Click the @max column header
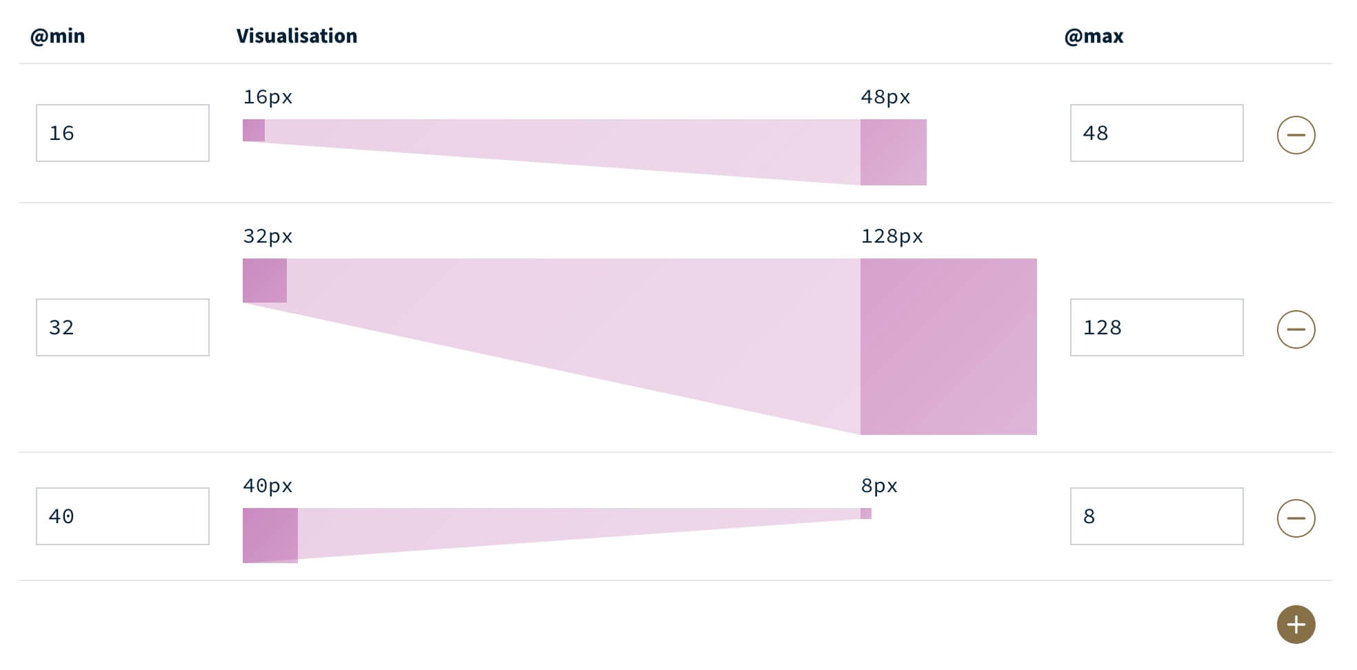 1094,36
